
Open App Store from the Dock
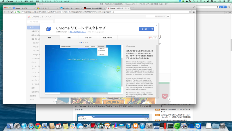tap(142, 126)
